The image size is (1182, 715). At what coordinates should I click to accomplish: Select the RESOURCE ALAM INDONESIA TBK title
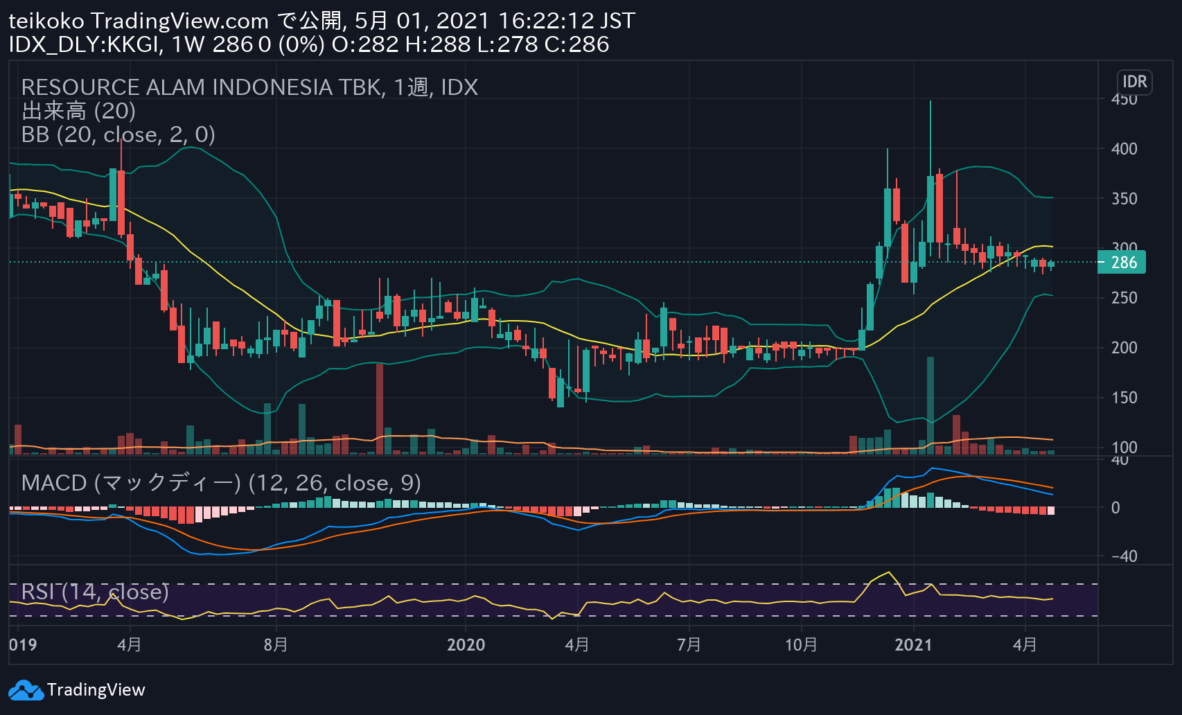pos(249,87)
